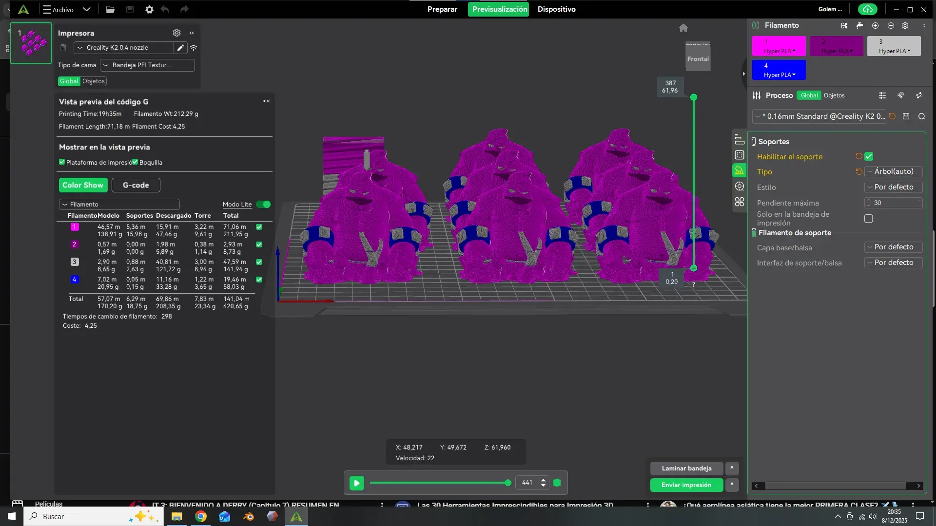
Task: Switch to Dispositivo tab
Action: point(556,9)
